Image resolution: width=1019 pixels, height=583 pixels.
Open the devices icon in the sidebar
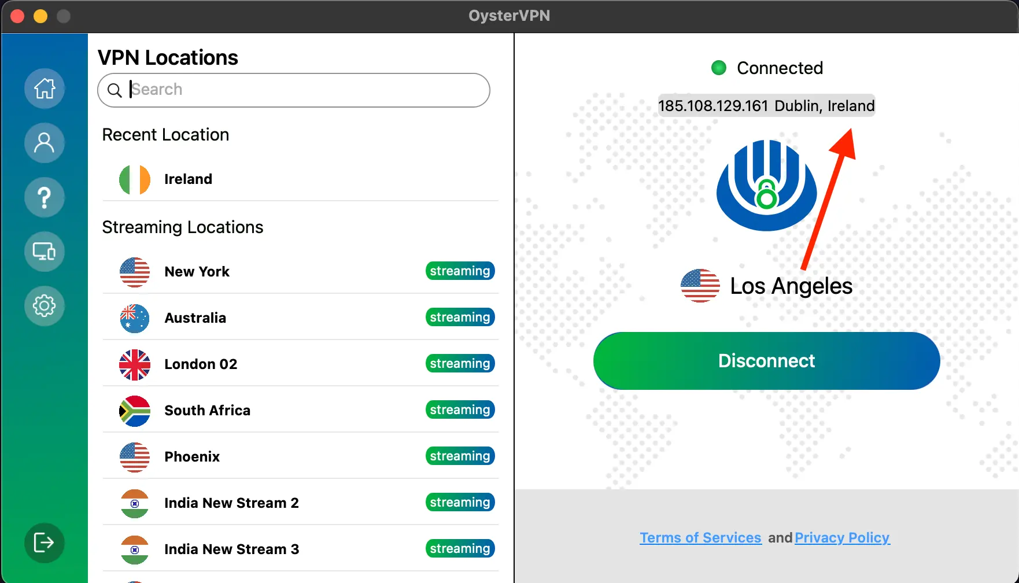point(45,252)
